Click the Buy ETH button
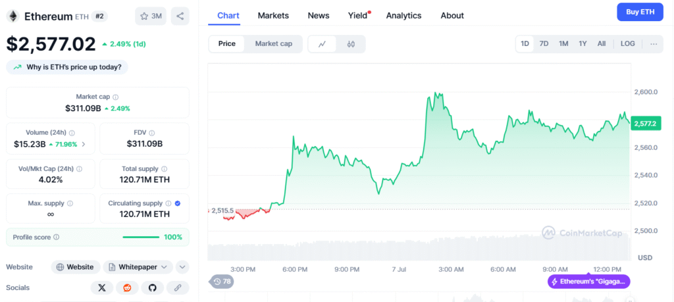 point(640,12)
